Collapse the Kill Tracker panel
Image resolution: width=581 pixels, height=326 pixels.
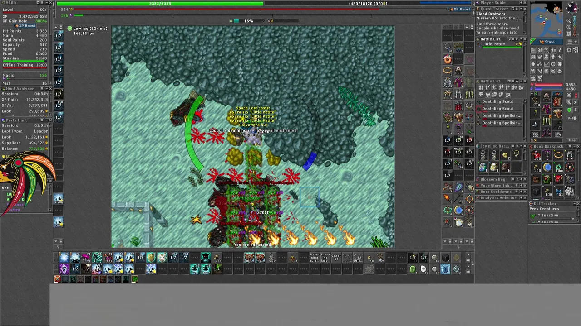tap(574, 203)
